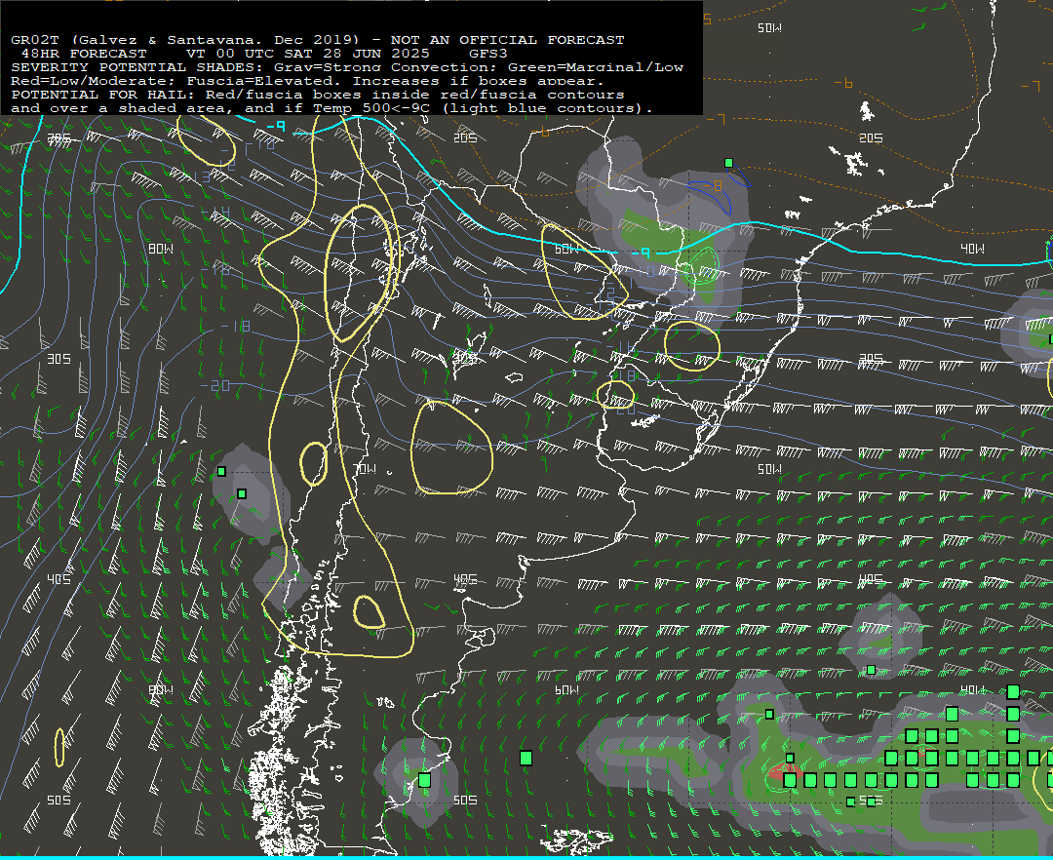Click the '48HR FORECAST' header text
This screenshot has height=860, width=1053.
coord(84,54)
